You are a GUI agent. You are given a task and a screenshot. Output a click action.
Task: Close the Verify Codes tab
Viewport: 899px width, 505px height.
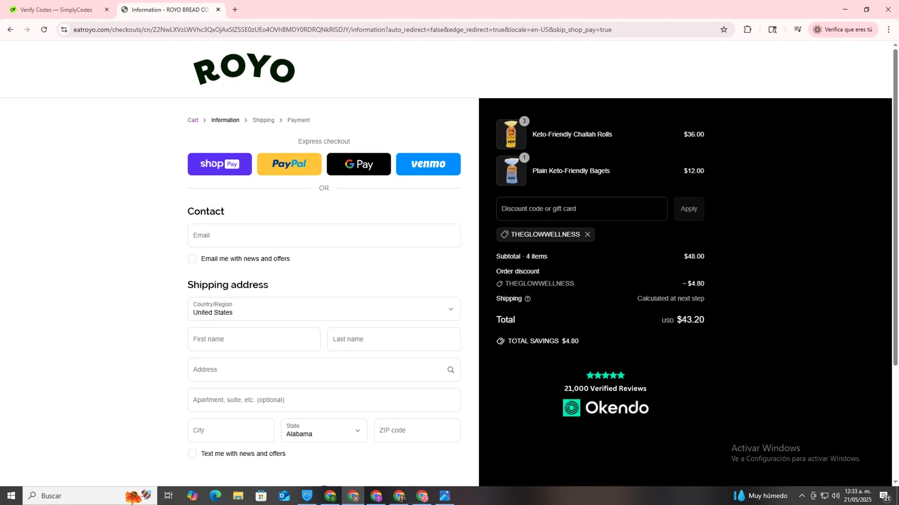coord(107,10)
